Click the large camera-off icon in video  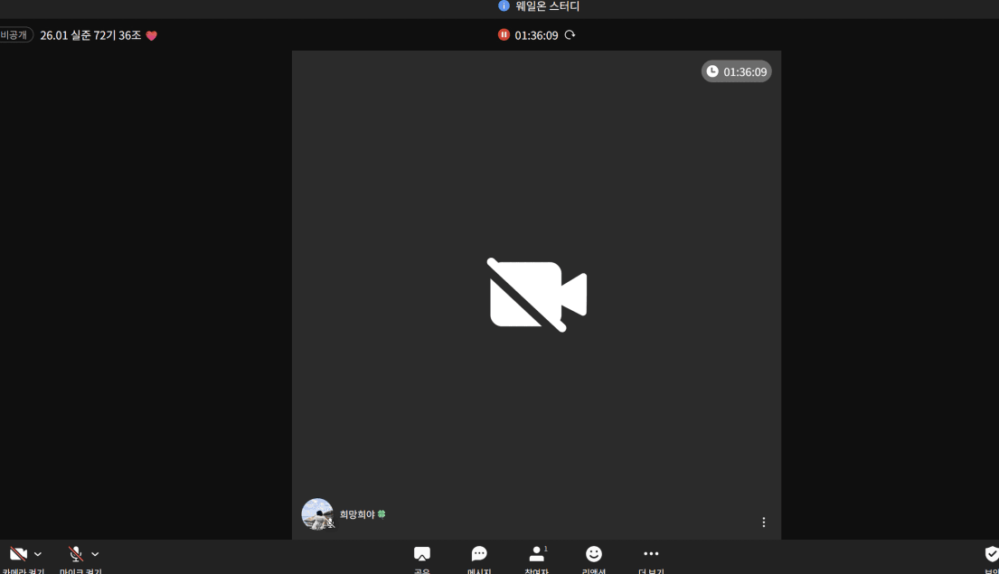pyautogui.click(x=537, y=295)
